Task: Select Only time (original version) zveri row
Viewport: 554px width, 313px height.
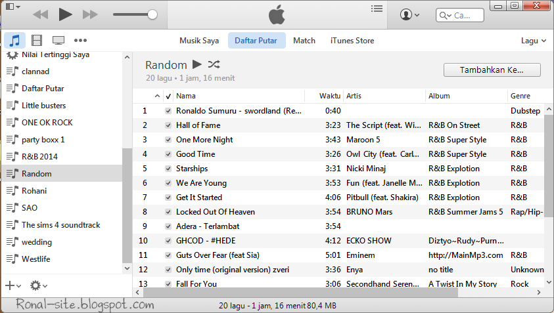Action: tap(338, 270)
